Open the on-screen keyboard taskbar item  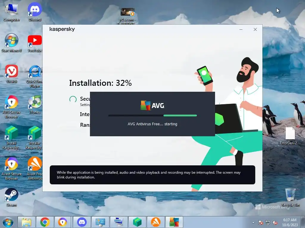coord(119,222)
